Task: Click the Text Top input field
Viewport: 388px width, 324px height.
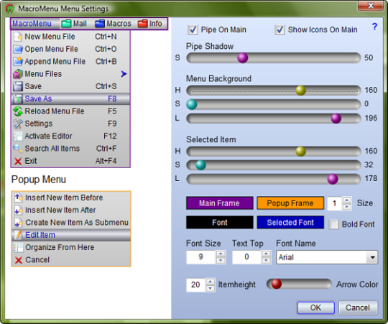Action: pyautogui.click(x=246, y=257)
